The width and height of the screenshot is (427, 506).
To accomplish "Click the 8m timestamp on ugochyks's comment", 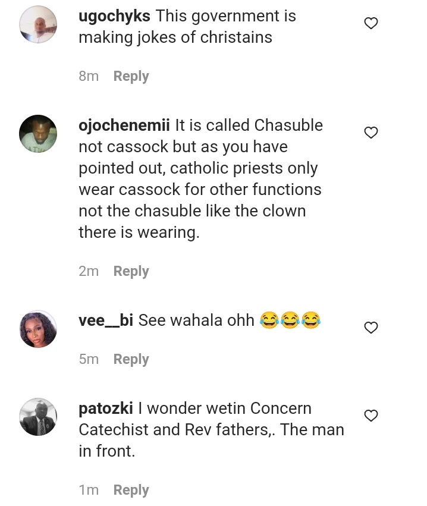I will [89, 76].
